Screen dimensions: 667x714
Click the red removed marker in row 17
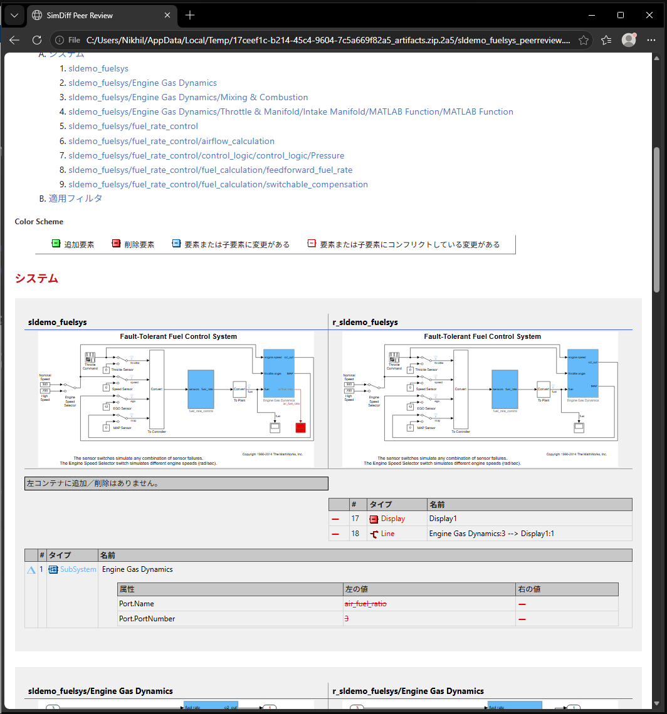pyautogui.click(x=335, y=519)
